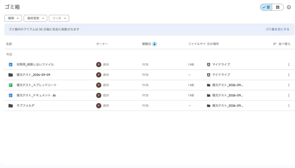Open the details info panel icon

(289, 7)
